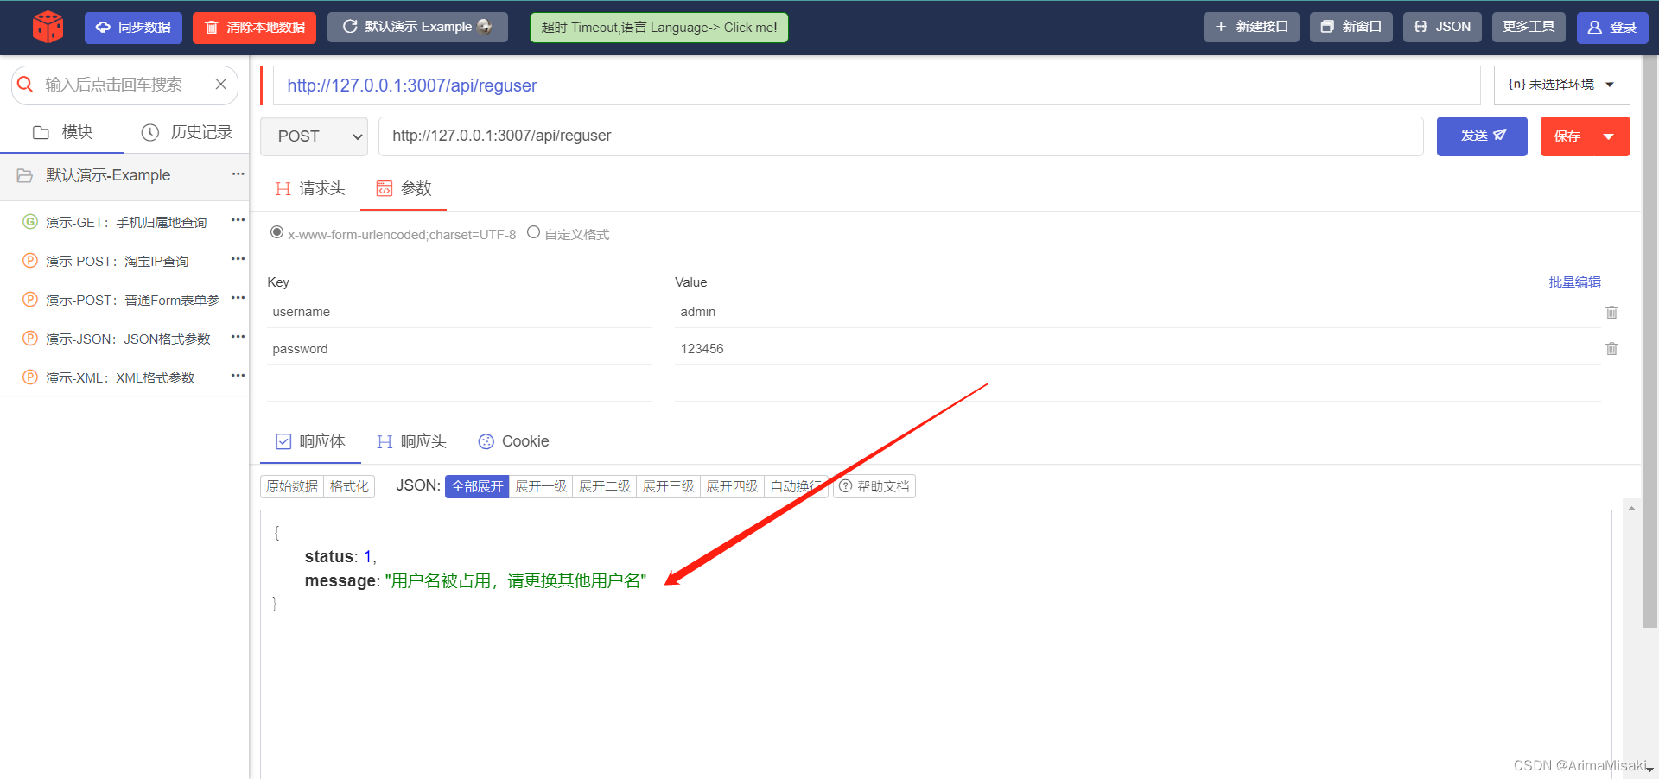Open more options for 默认演示-Example folder
Viewport: 1659px width, 779px height.
(x=238, y=174)
